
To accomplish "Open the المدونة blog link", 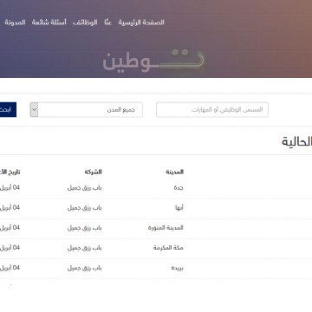I will point(15,23).
